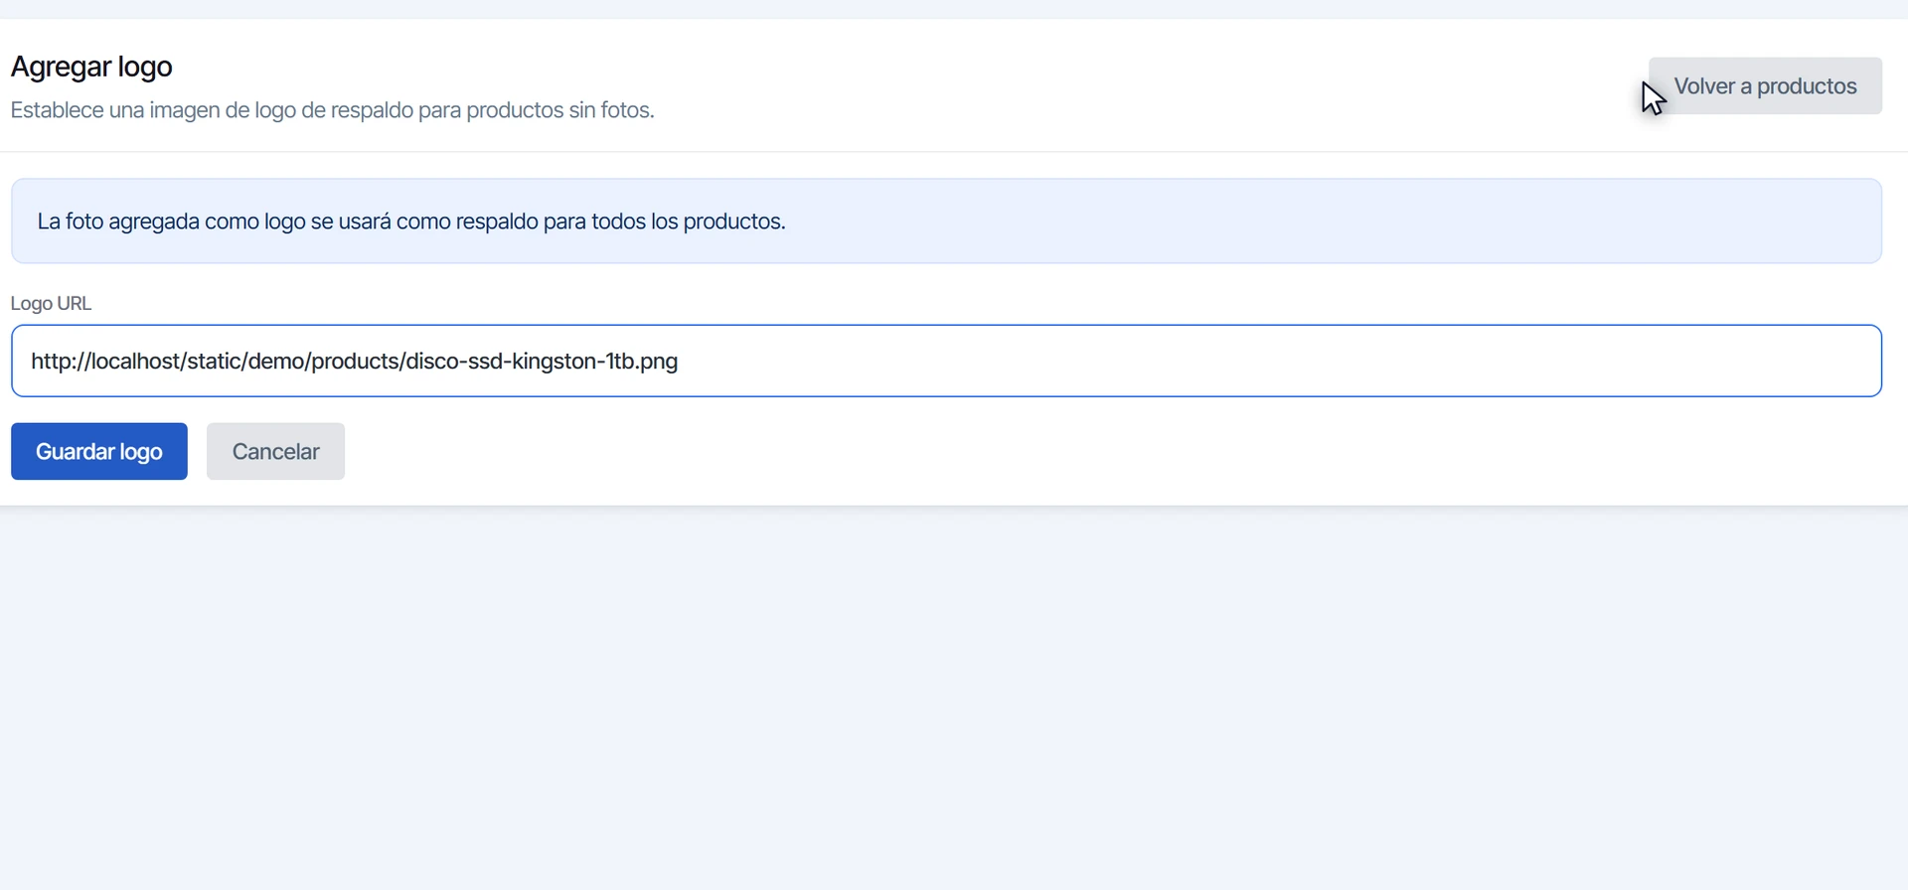
Task: Click the "Logo URL" field label
Action: coord(51,303)
